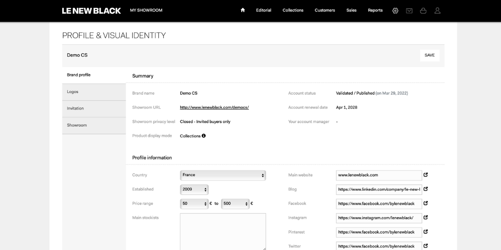501x250 pixels.
Task: Click the info icon beside Collections
Action: point(204,135)
